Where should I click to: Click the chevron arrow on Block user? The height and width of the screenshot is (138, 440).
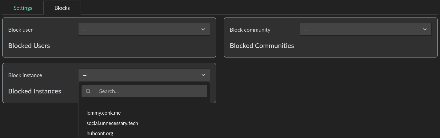pos(203,30)
